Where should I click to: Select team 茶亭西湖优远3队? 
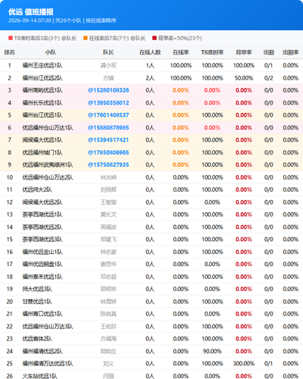coord(42,240)
